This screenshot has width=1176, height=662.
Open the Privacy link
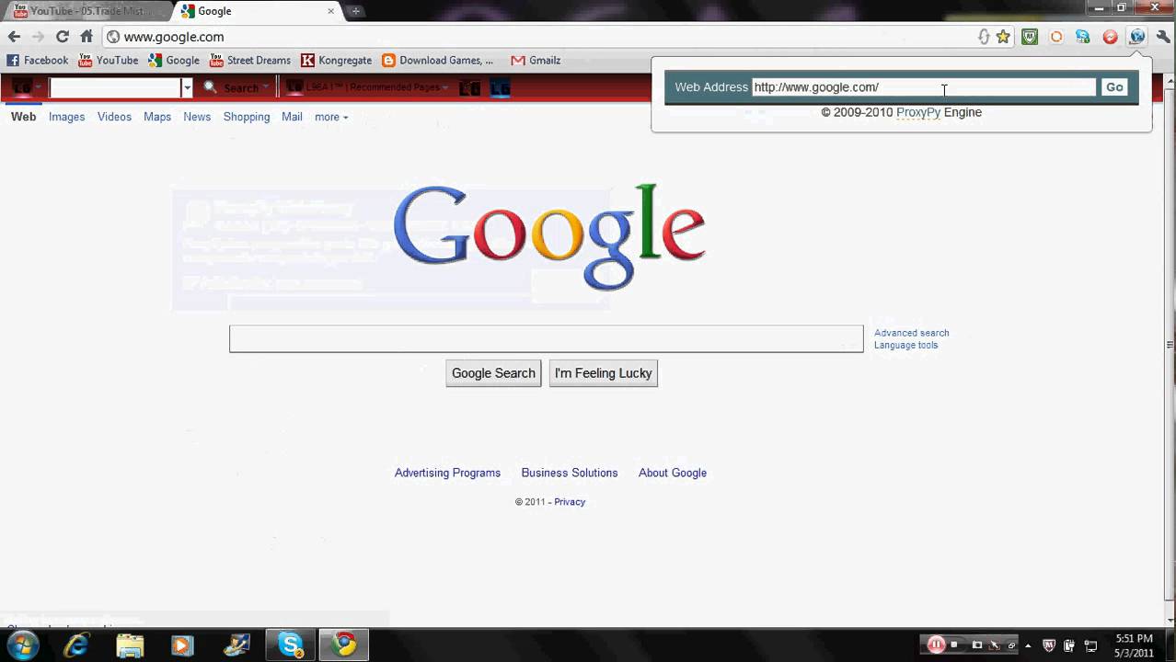tap(570, 502)
